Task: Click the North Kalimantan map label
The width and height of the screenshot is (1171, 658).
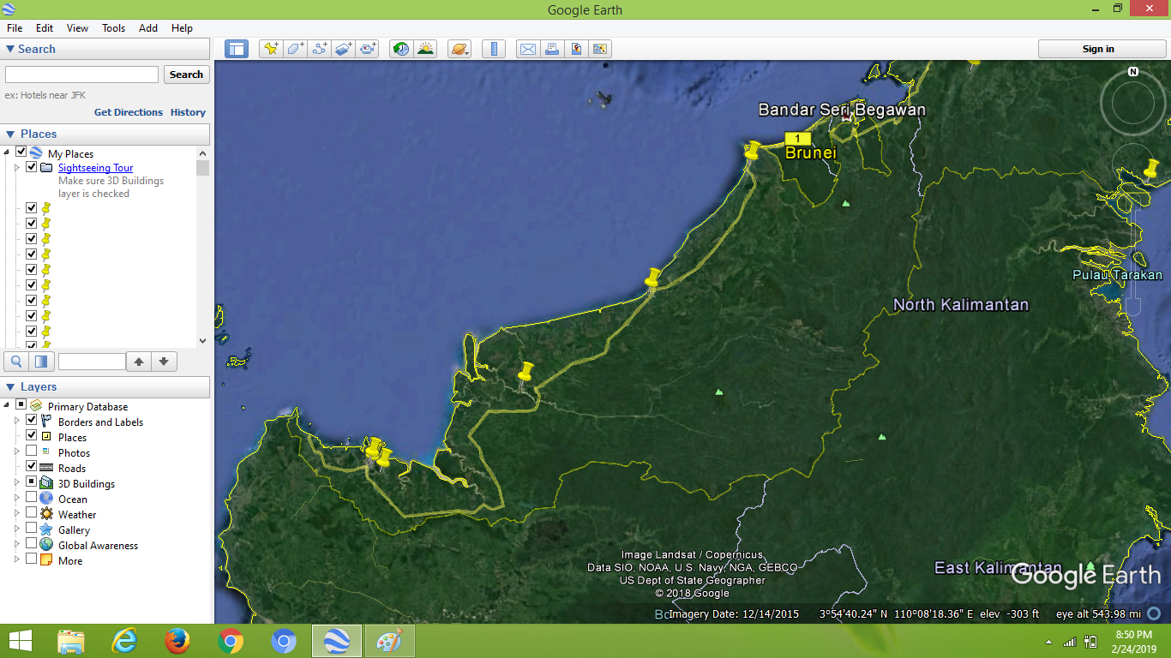Action: click(x=961, y=305)
